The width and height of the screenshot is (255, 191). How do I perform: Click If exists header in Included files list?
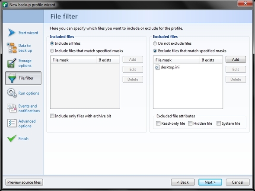point(108,60)
